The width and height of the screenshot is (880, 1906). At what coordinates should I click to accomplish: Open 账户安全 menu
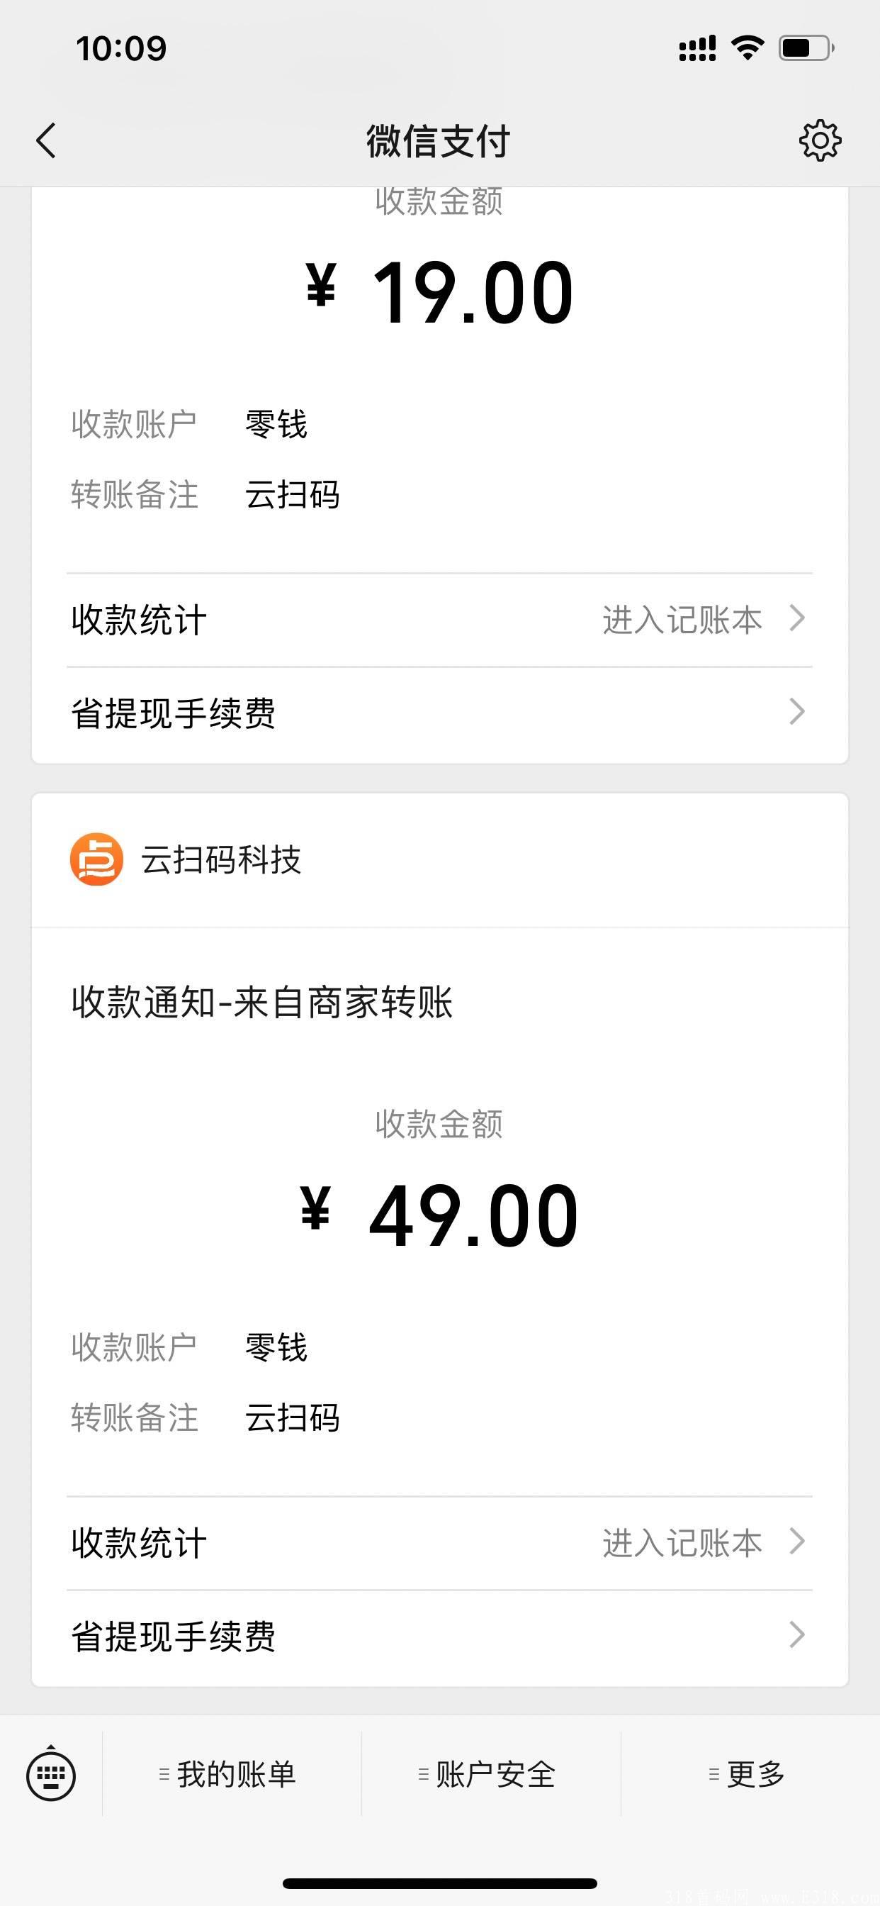point(487,1773)
